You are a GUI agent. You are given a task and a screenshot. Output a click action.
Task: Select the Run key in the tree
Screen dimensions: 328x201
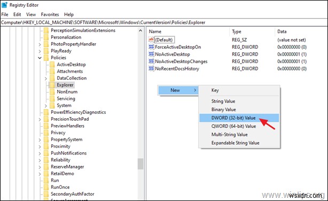tap(55, 180)
